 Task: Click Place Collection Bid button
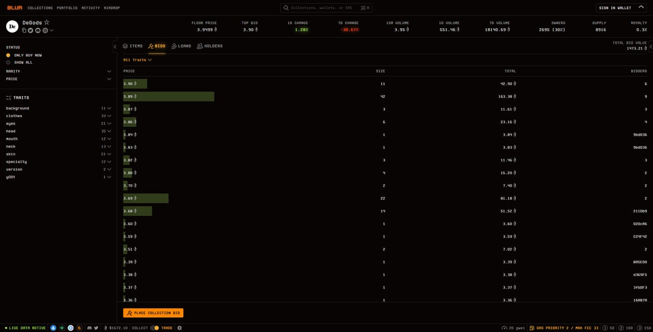pyautogui.click(x=153, y=313)
